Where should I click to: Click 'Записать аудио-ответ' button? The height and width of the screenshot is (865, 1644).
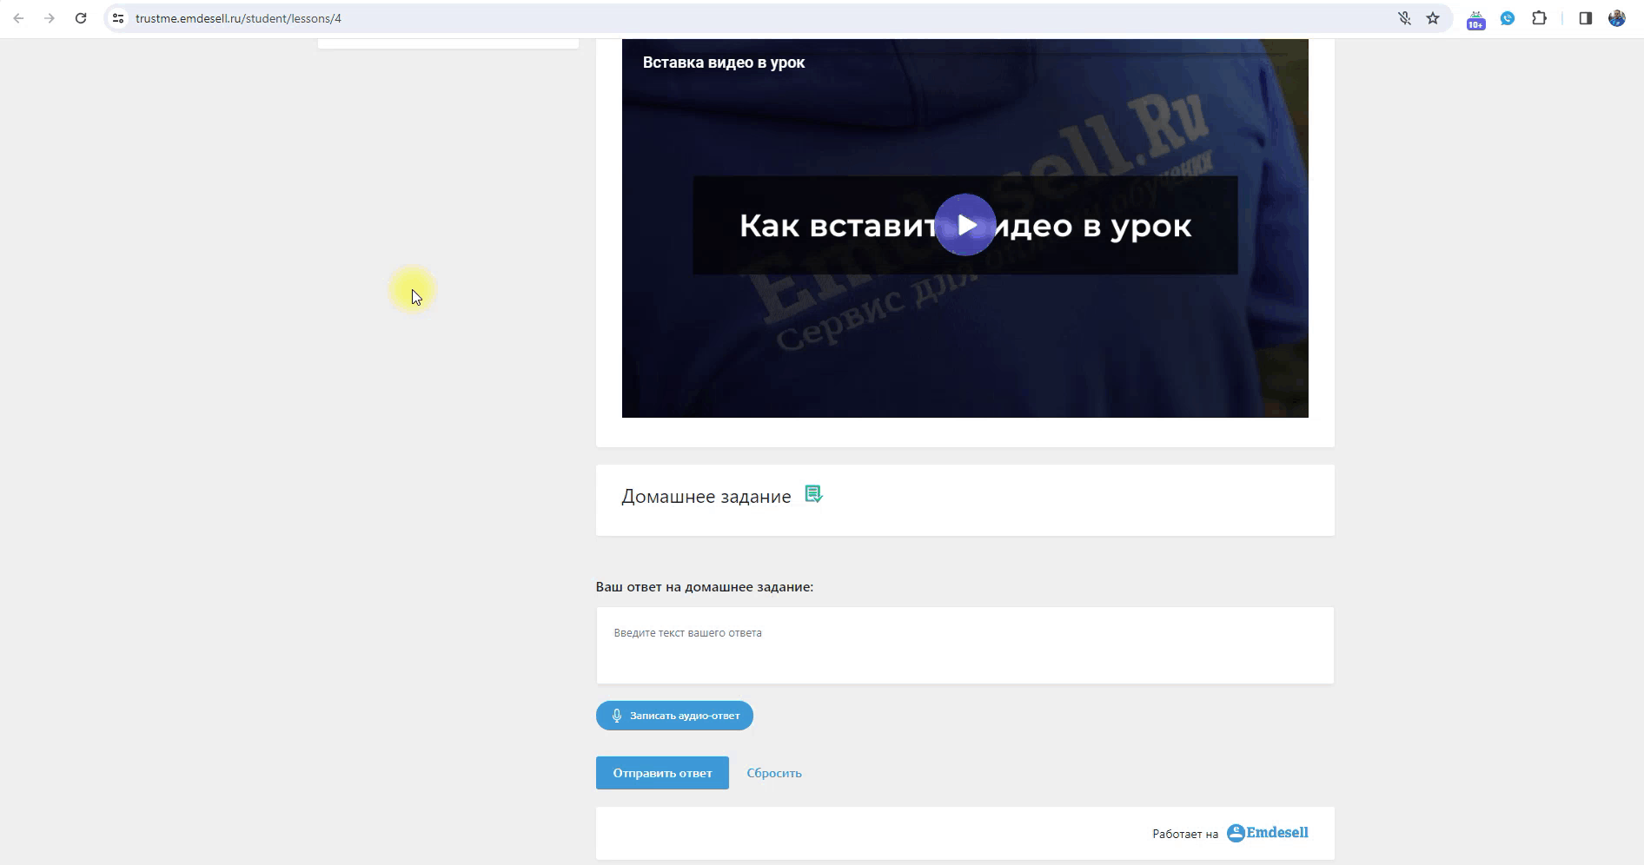pyautogui.click(x=674, y=716)
